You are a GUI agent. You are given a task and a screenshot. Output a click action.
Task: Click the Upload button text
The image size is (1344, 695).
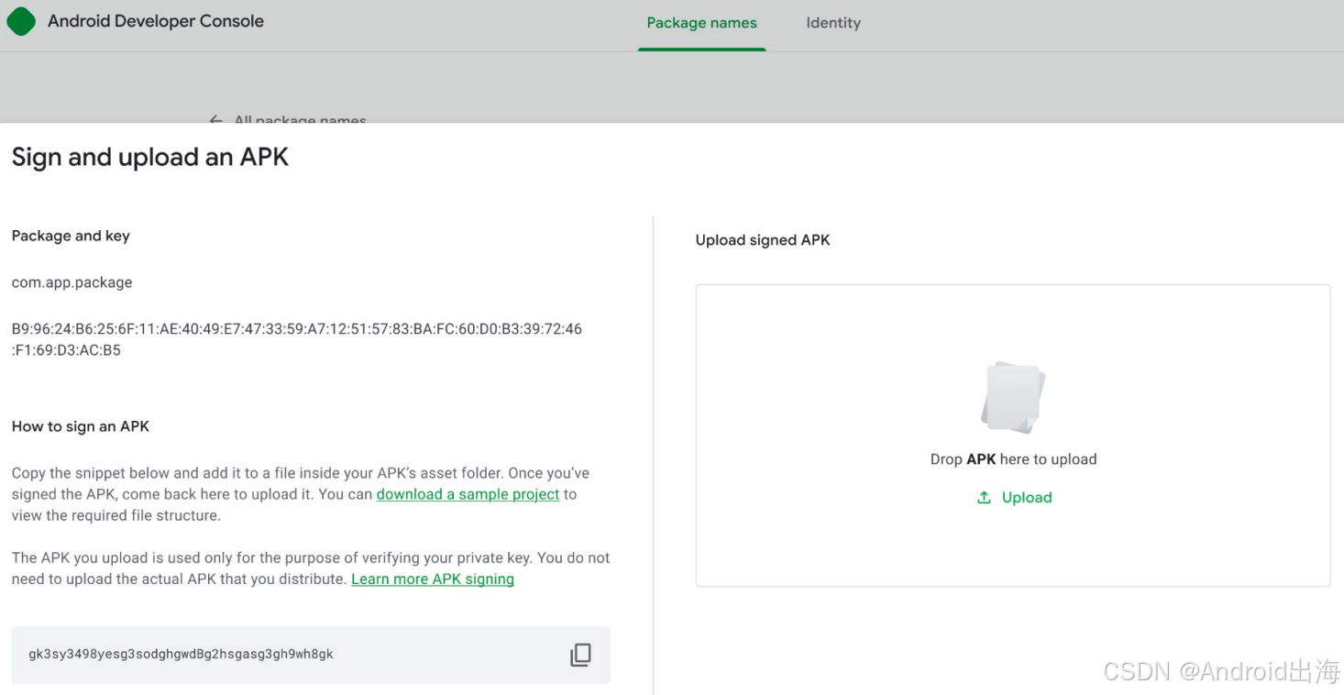click(x=1027, y=498)
